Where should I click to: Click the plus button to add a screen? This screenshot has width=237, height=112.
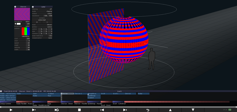pos(37,22)
